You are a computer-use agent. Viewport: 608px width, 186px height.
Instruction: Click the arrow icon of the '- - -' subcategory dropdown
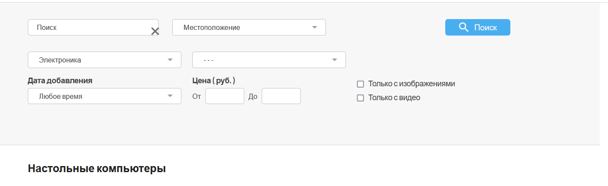pos(335,60)
